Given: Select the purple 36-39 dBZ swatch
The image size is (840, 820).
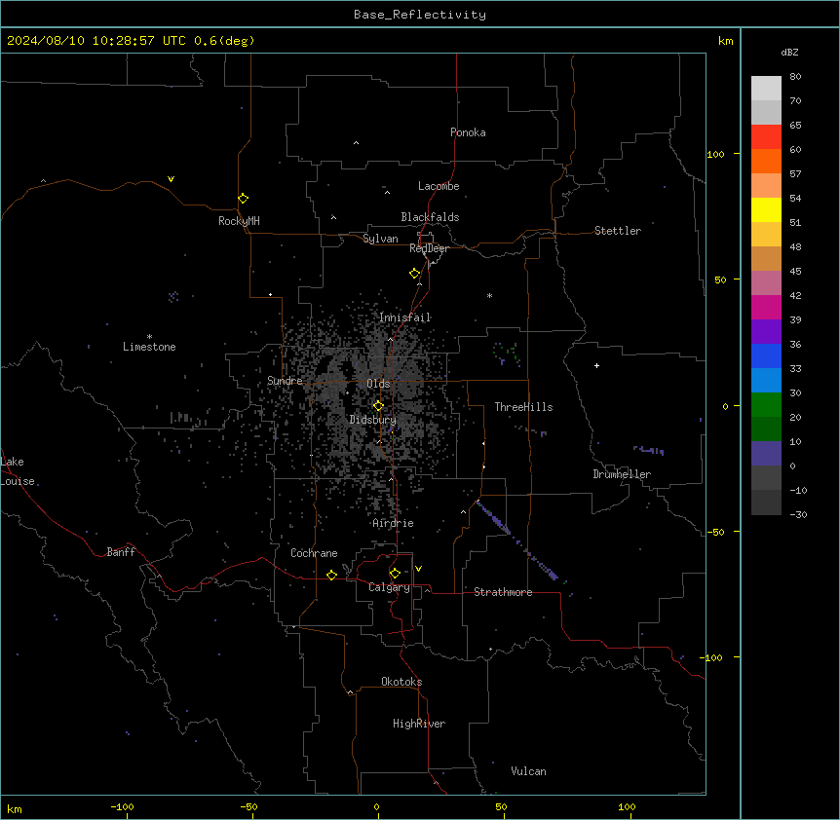Looking at the screenshot, I should 766,331.
